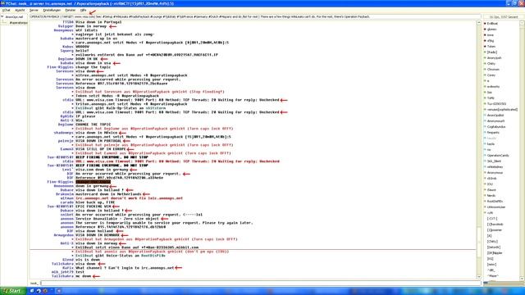
Task: Open the Fenster menu
Action: pos(70,11)
